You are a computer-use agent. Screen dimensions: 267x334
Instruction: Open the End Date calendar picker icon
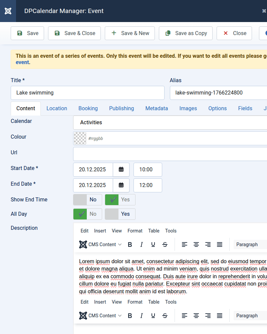121,185
